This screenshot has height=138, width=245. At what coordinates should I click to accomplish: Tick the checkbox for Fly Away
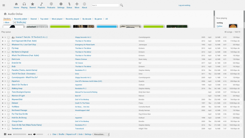[x=9, y=48]
